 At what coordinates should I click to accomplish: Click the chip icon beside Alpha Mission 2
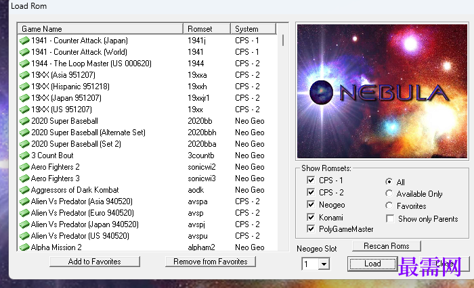coord(24,247)
